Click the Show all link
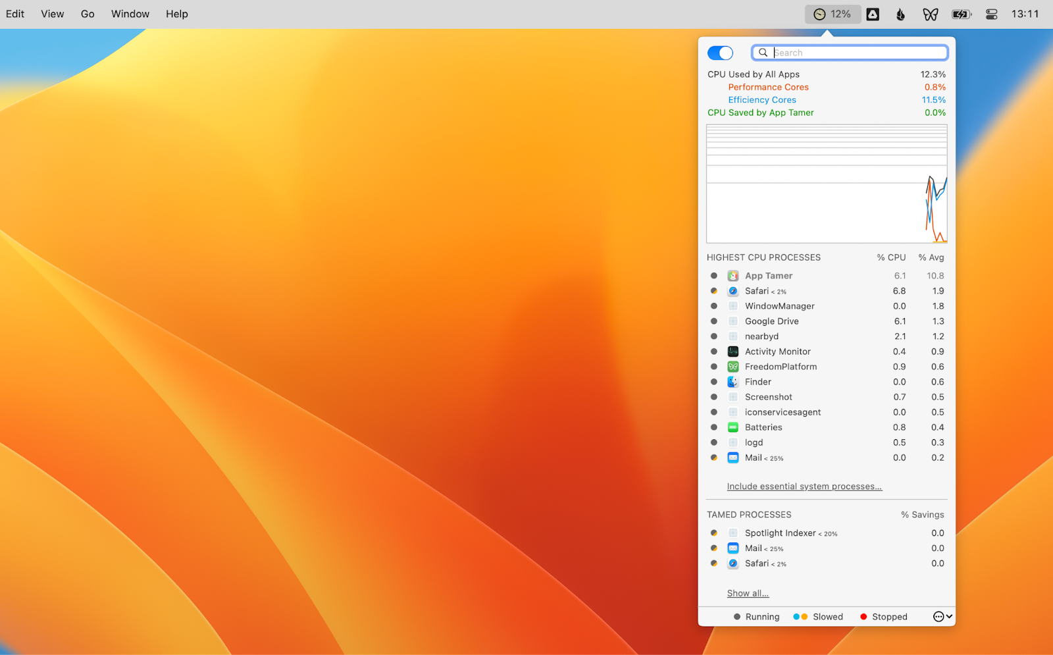Screen dimensions: 1053x655 (748, 593)
